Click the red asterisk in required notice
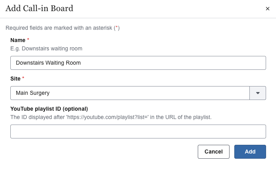 [116, 28]
